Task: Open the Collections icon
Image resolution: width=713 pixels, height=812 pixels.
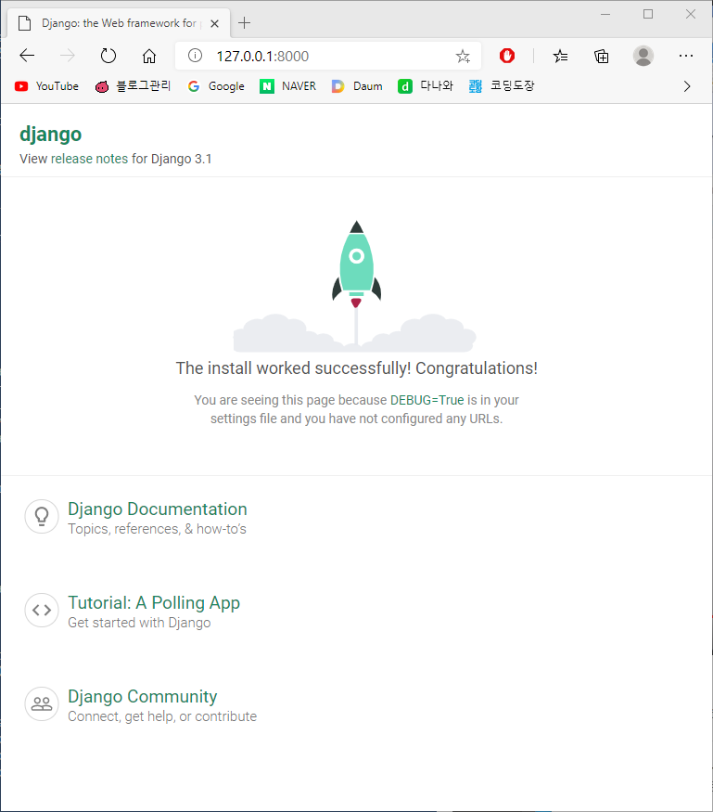Action: click(x=601, y=56)
